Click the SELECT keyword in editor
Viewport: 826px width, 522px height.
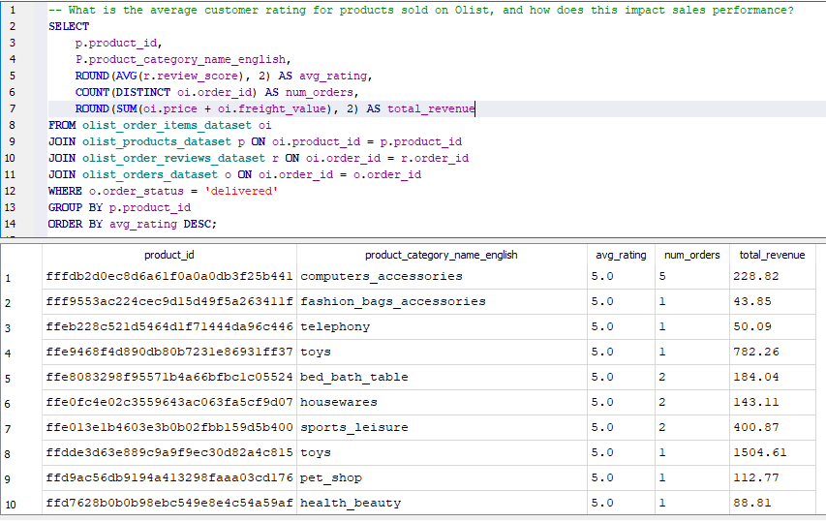tap(69, 26)
